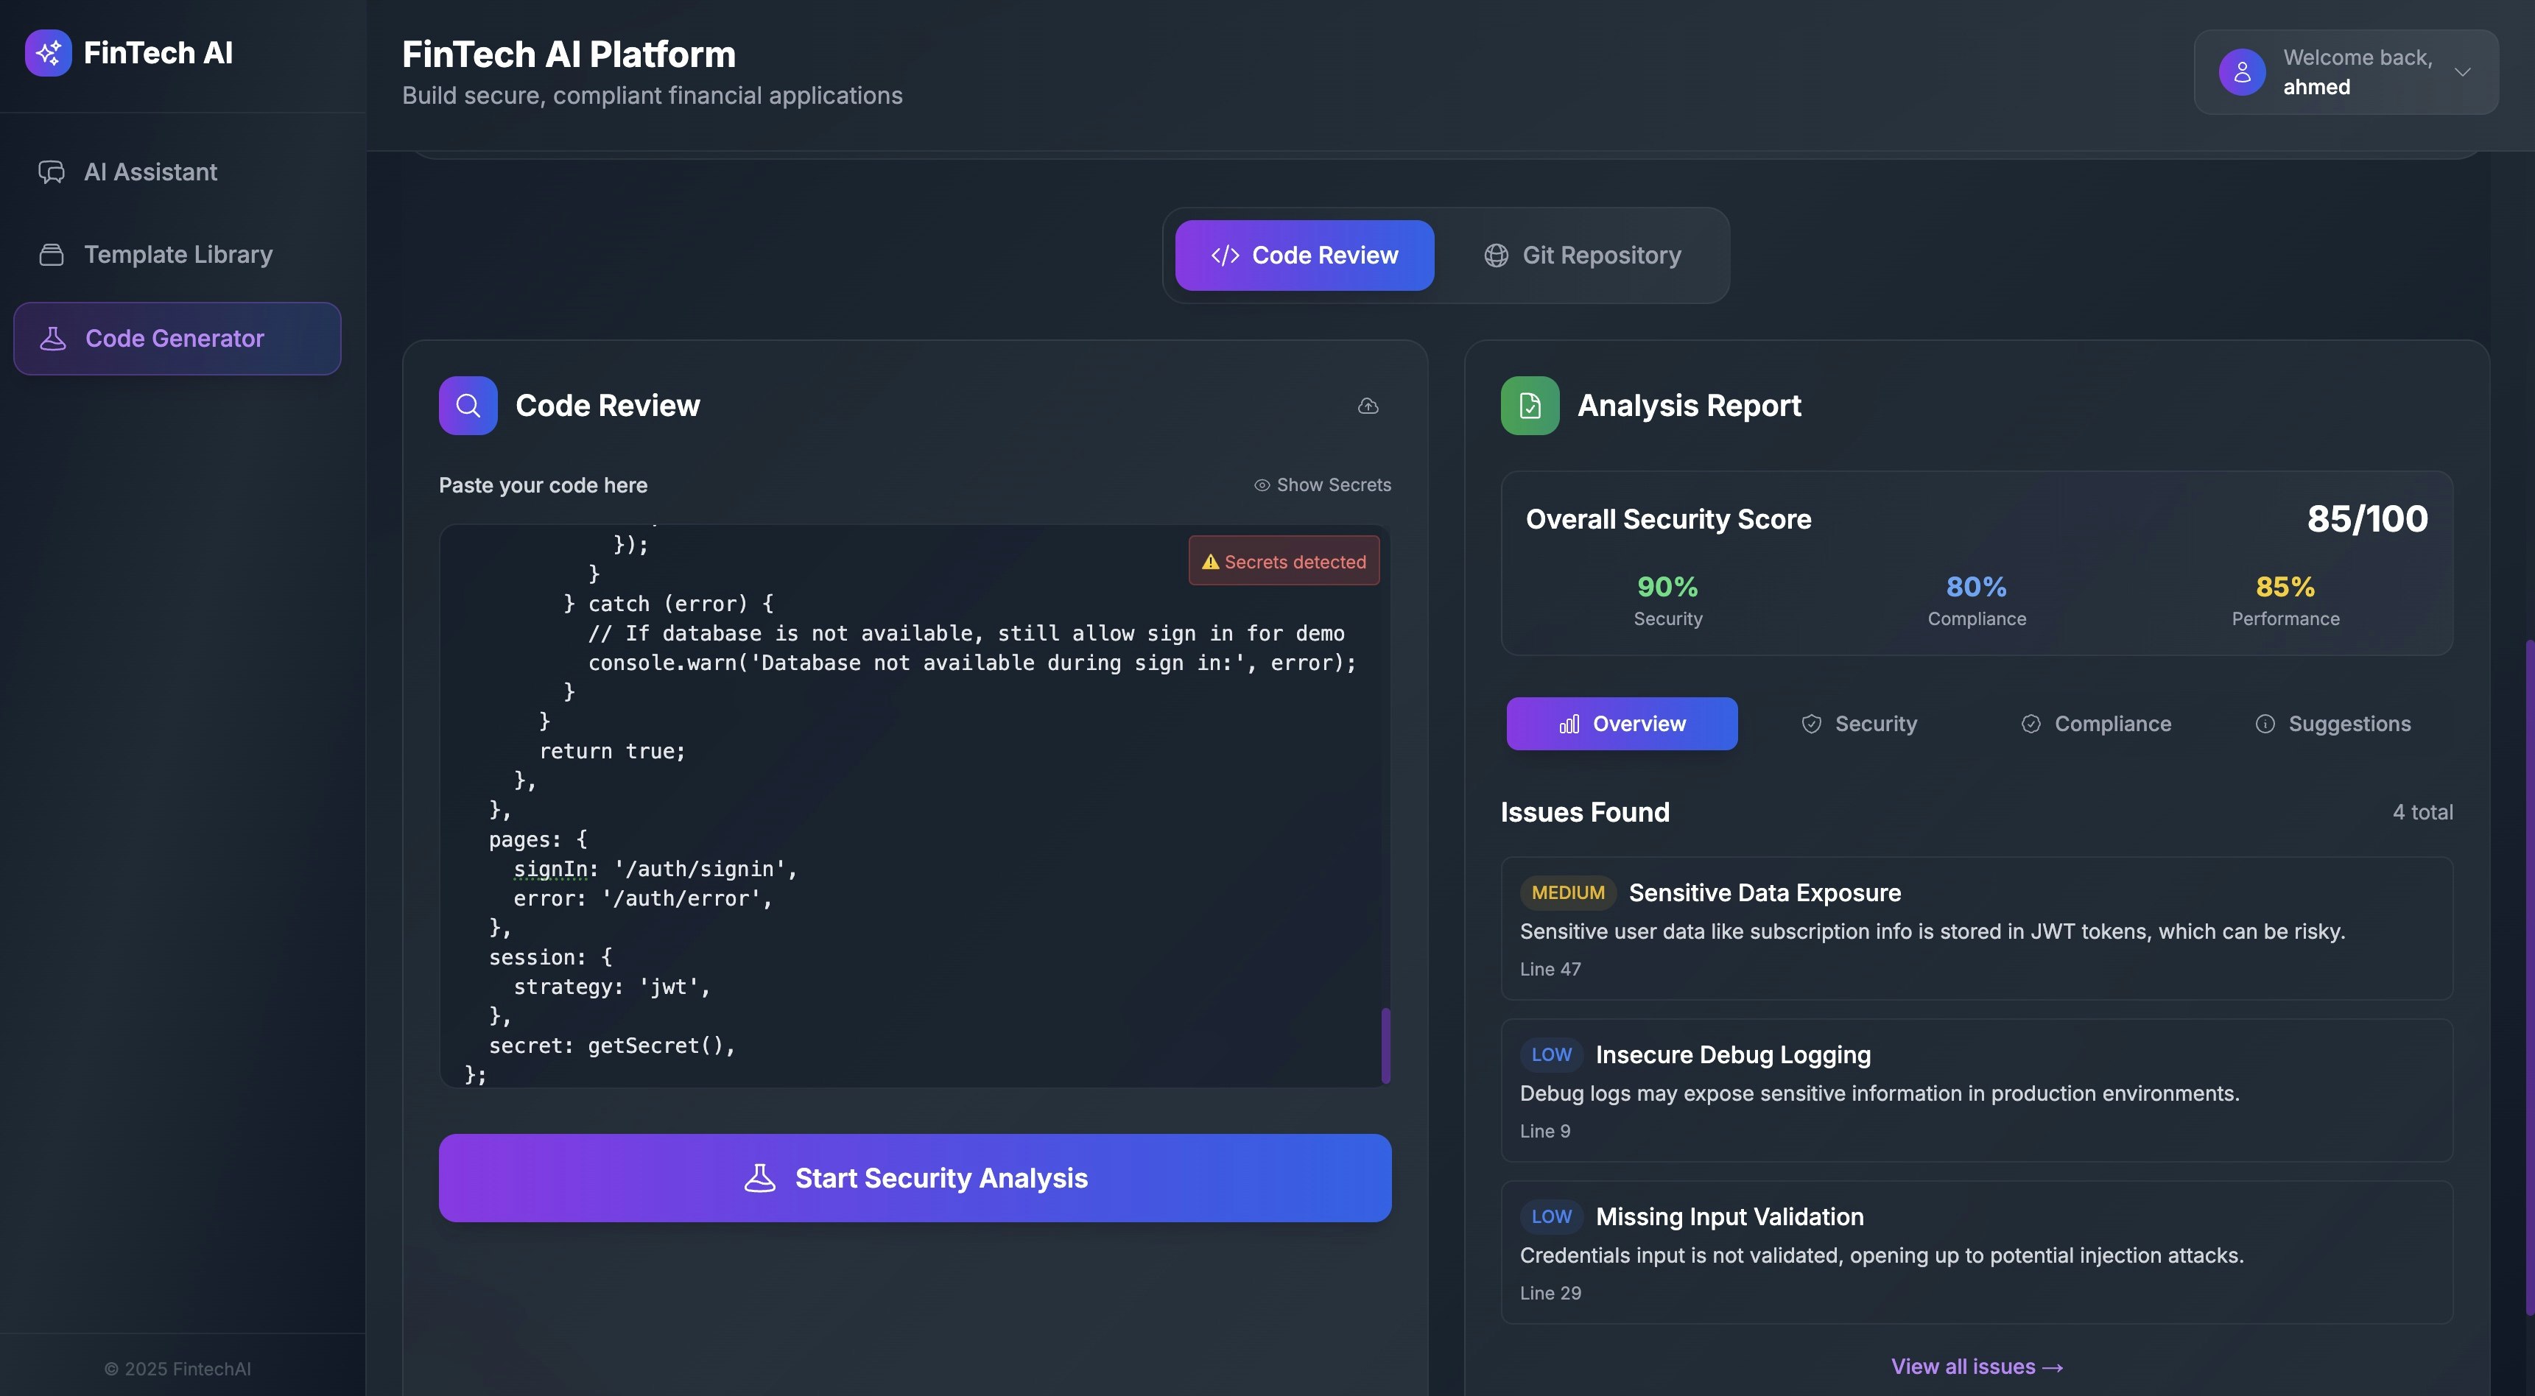Click the green Analysis Report document icon
Screen dimensions: 2535x1396
[x=1528, y=404]
